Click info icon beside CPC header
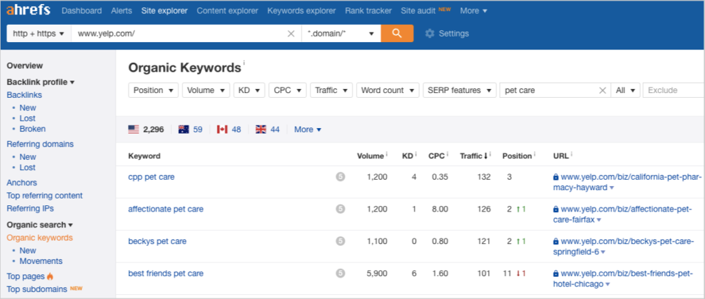The image size is (705, 299). [448, 155]
